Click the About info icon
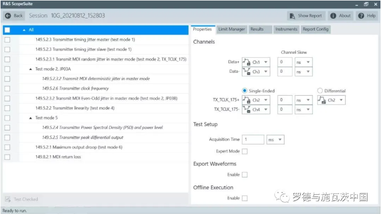This screenshot has width=381, height=215. [333, 16]
